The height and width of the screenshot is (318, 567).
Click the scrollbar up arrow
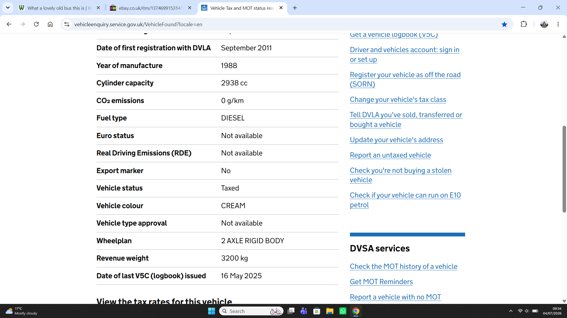click(564, 37)
